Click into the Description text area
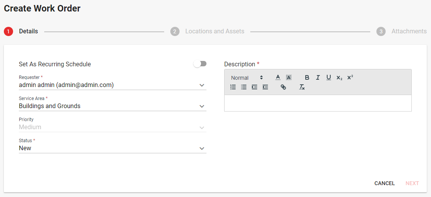Screen dimensions: 431x197 (x=318, y=103)
